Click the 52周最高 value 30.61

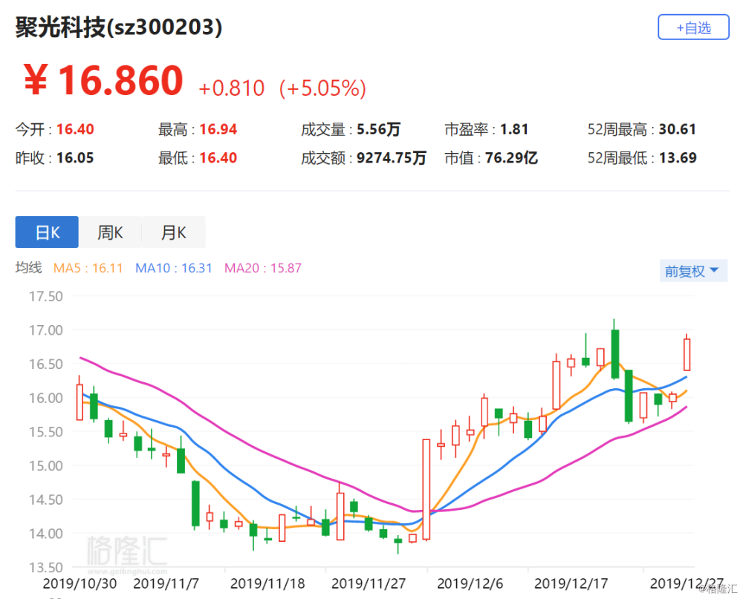coord(677,129)
